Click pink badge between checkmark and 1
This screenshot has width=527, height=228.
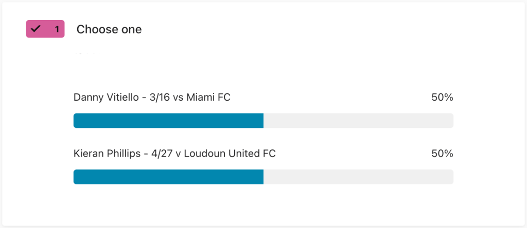tap(47, 29)
